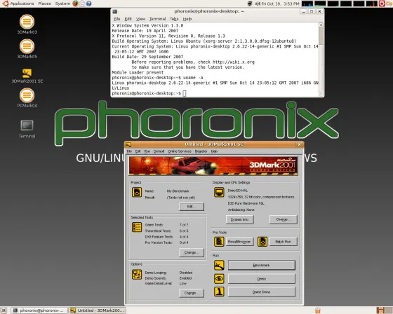Click the Demo eye icon

coord(219,279)
